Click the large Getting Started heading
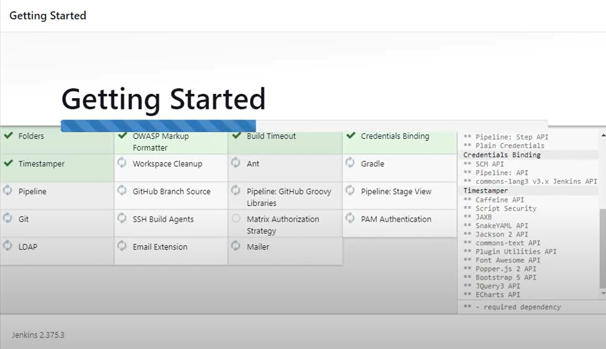The height and width of the screenshot is (349, 606). 164,100
